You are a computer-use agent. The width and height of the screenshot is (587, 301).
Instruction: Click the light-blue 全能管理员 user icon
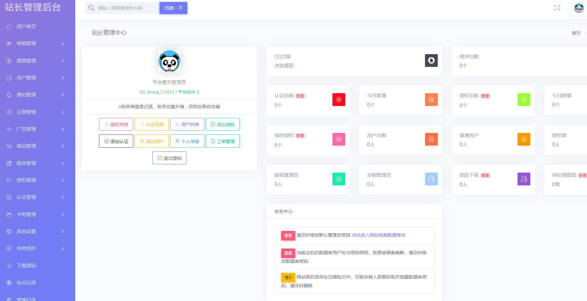pos(431,179)
